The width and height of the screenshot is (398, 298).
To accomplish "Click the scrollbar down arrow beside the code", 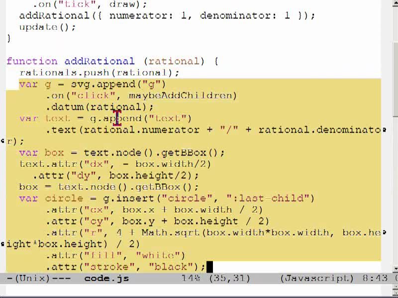I will [395, 268].
